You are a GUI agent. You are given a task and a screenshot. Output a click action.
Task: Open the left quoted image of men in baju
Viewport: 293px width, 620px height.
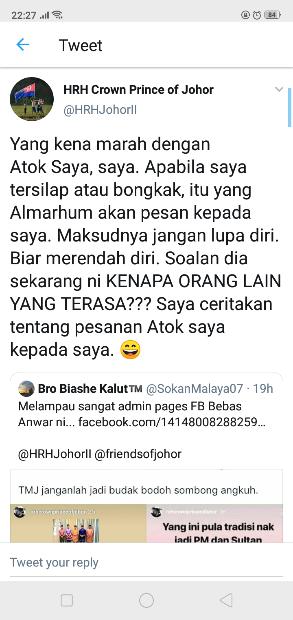click(x=78, y=523)
